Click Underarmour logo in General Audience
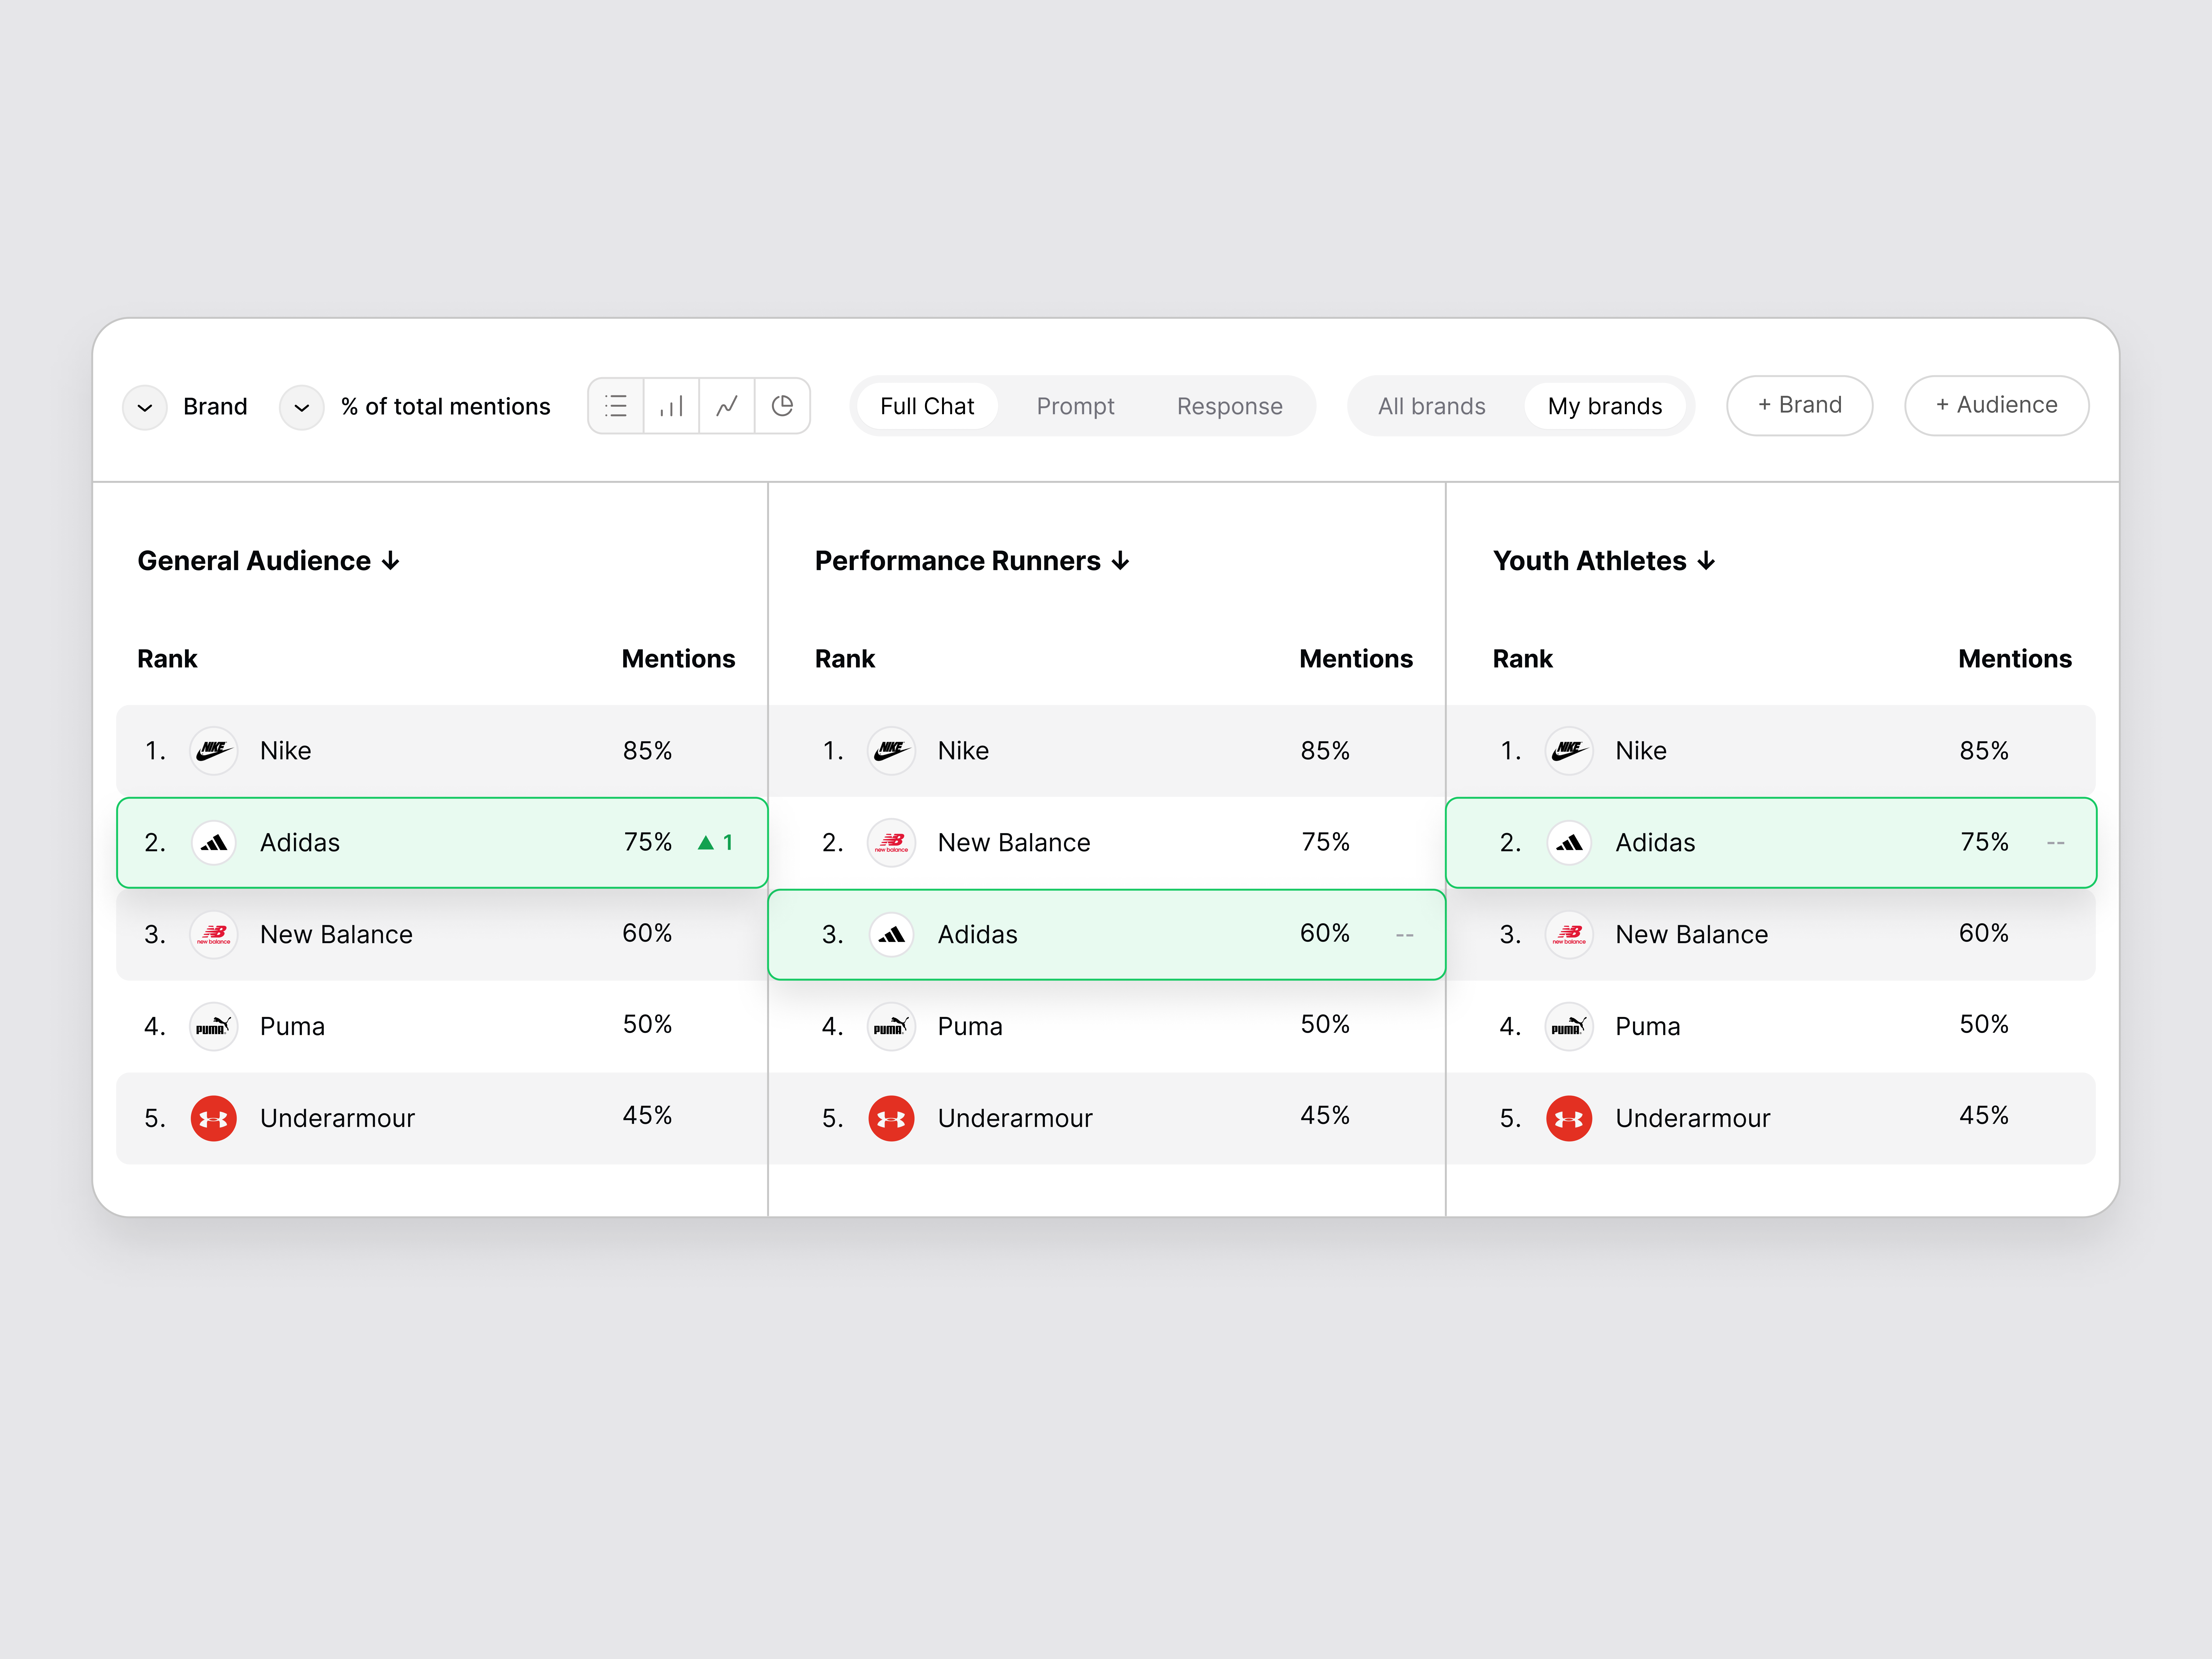 coord(214,1118)
